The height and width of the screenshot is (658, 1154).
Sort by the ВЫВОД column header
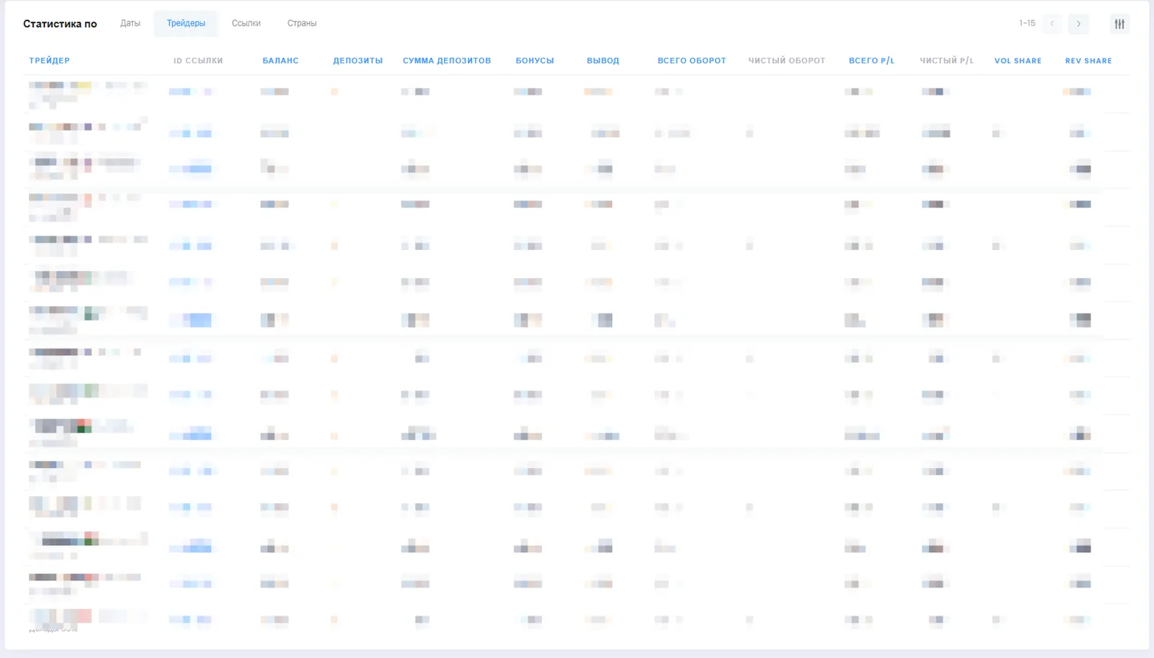click(603, 61)
